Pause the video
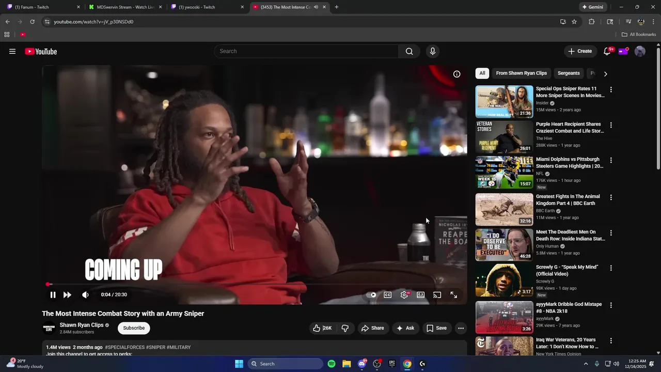Screen dimensions: 661x372 click(53, 295)
